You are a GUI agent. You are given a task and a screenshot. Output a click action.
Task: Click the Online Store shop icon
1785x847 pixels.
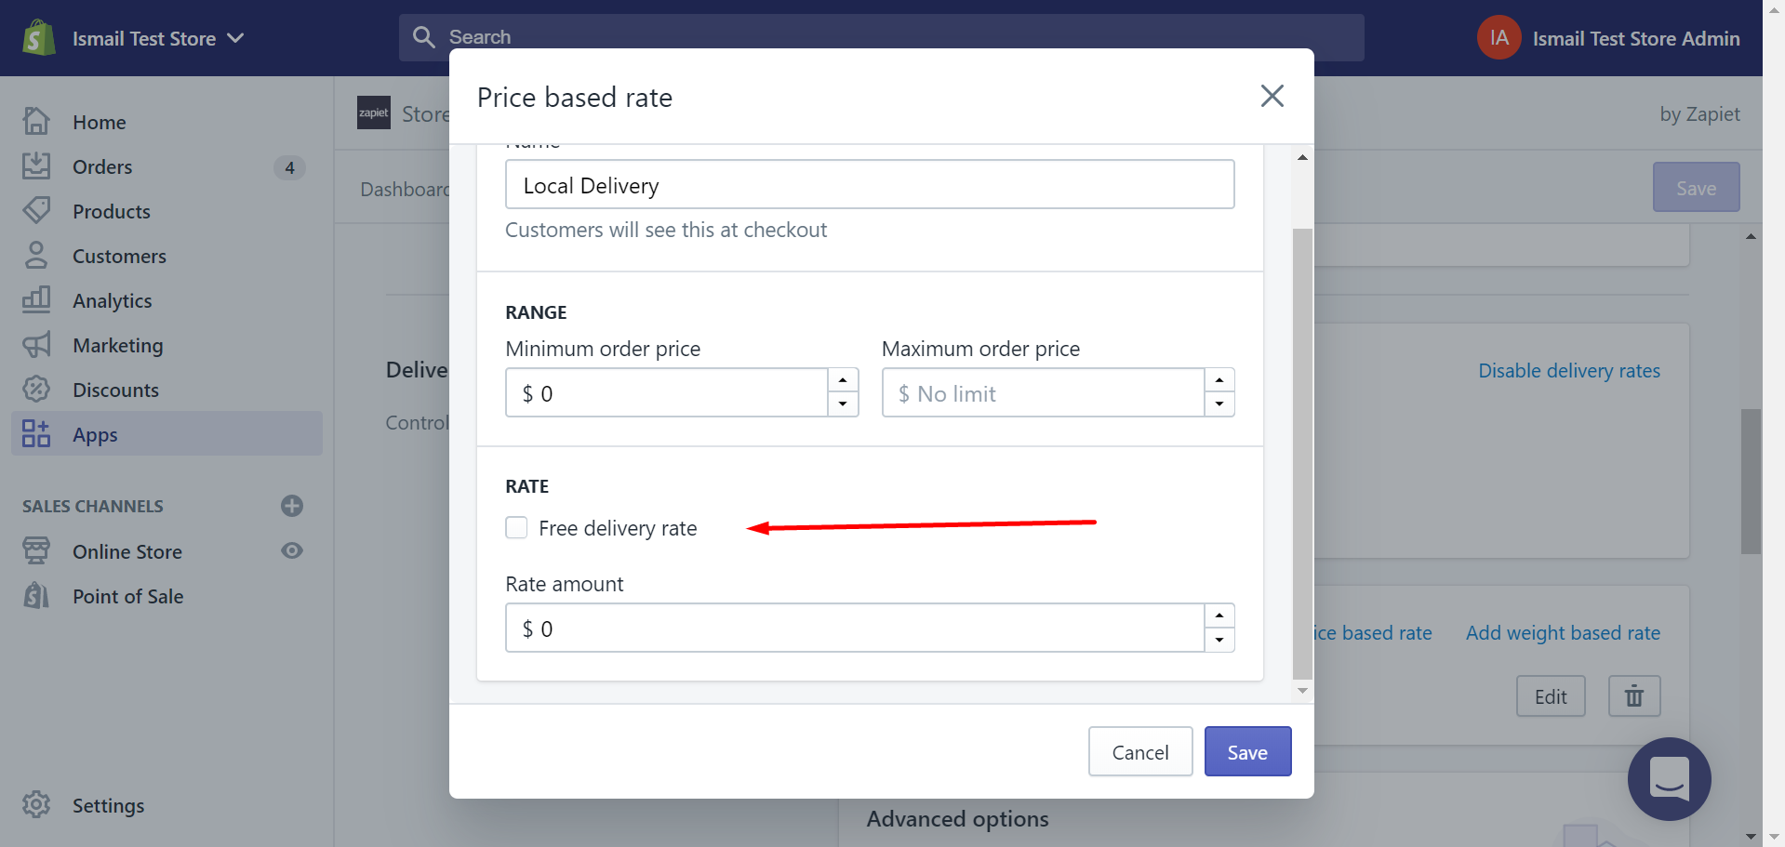click(36, 550)
